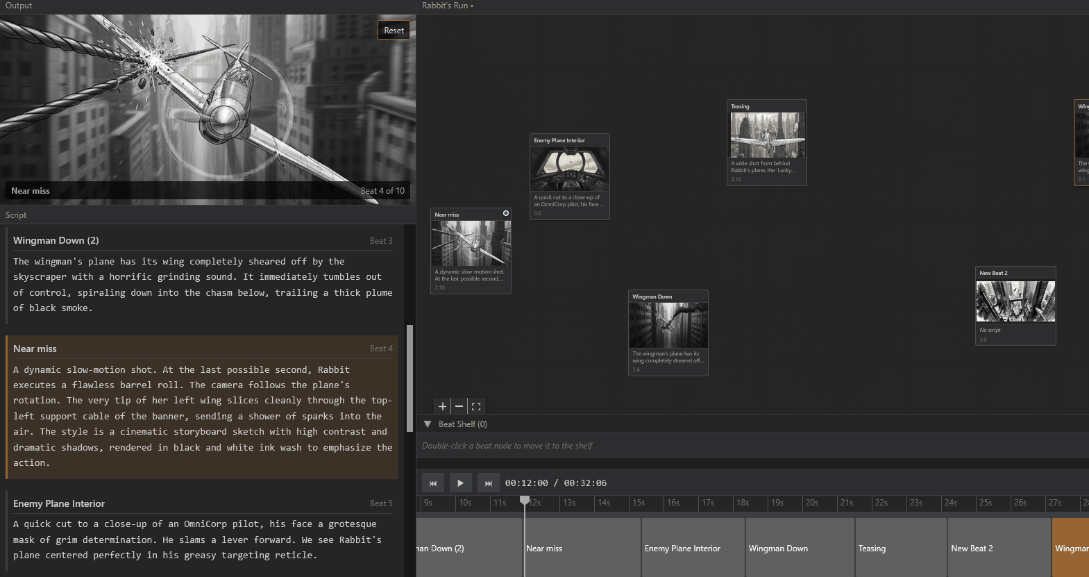Fit all beat nodes to view
This screenshot has width=1089, height=577.
pos(476,406)
